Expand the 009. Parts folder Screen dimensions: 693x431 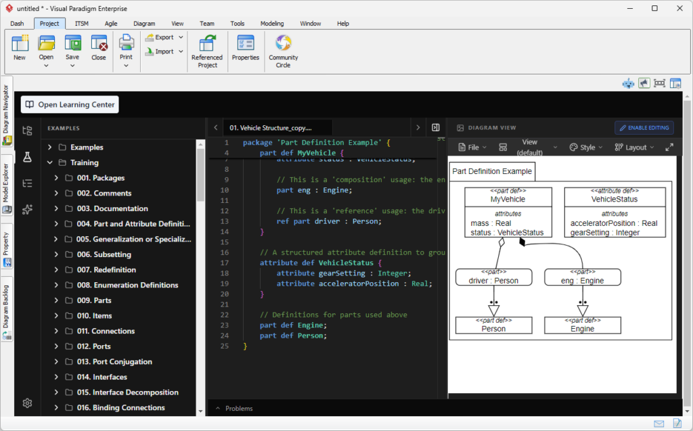[56, 300]
